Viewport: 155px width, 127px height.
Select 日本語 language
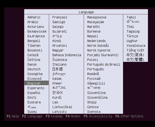click(58, 69)
